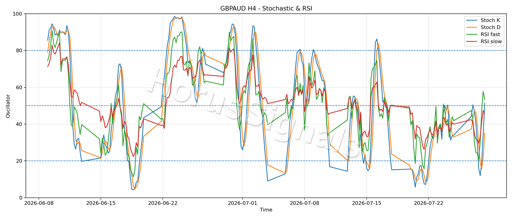Click the RSI slow legend label

point(491,42)
